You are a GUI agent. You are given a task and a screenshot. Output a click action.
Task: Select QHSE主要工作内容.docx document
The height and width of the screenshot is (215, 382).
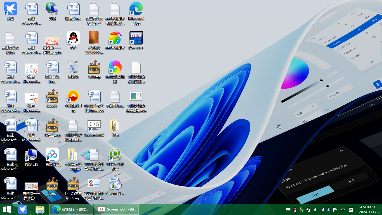pyautogui.click(x=94, y=101)
